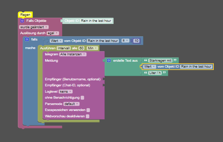Image resolution: width=223 pixels, height=142 pixels.
Task: Click Rain in the last hour in highlighted block
Action: 196,67
